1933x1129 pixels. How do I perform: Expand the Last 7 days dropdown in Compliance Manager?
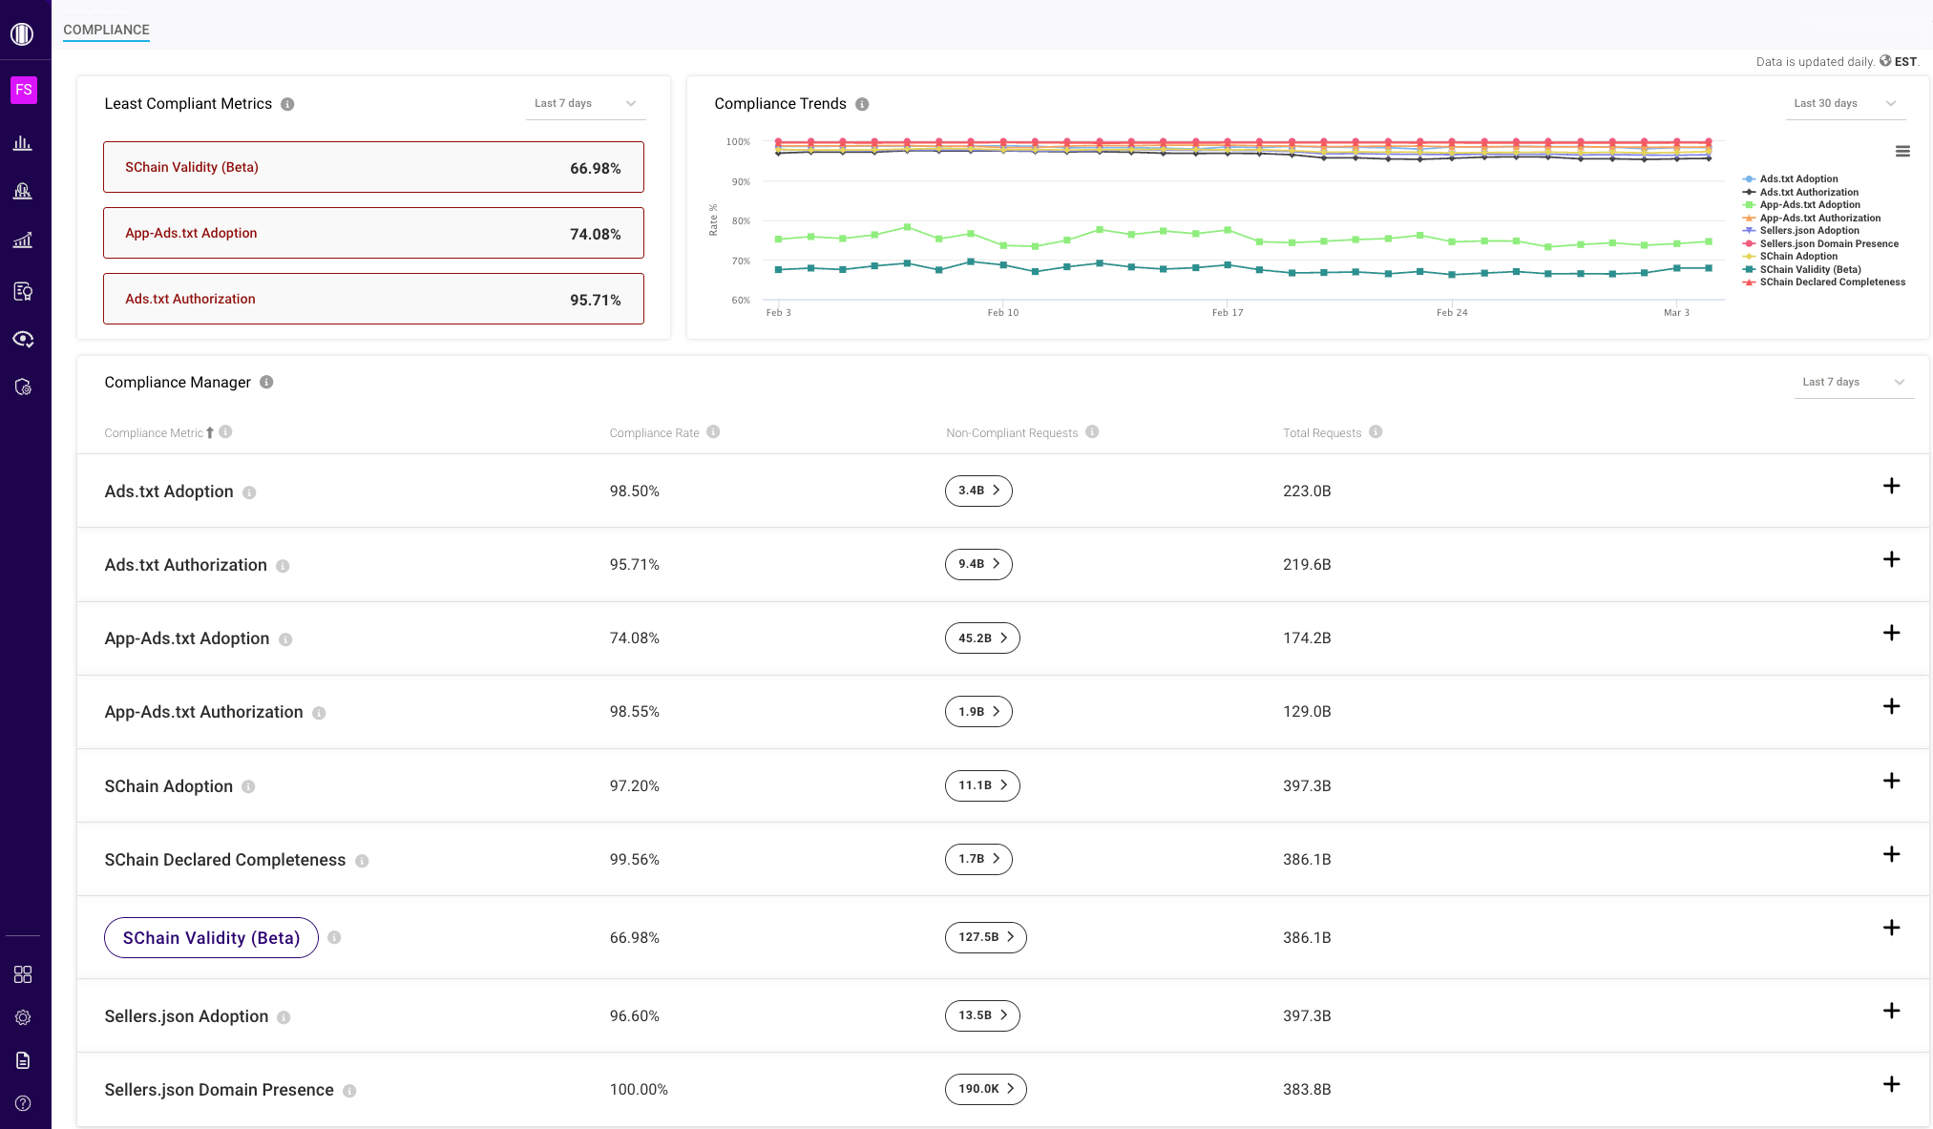(1854, 382)
